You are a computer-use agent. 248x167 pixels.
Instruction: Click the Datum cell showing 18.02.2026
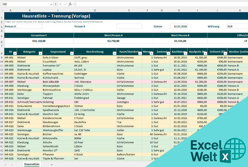point(179,26)
